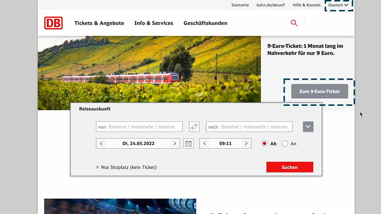Expand Nur Sitzplatz (kein Ticket) option
381x214 pixels.
tap(126, 167)
